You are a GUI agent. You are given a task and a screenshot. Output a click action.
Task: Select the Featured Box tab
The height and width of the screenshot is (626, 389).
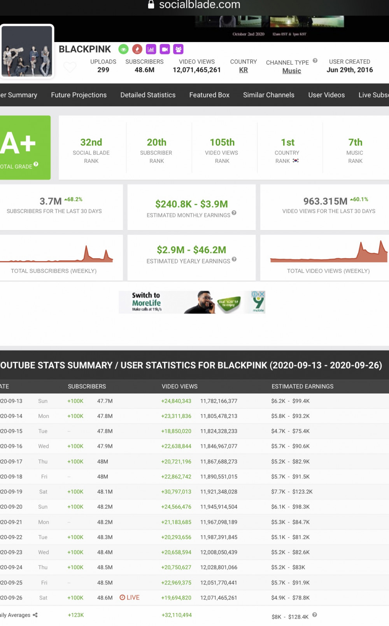(x=209, y=95)
